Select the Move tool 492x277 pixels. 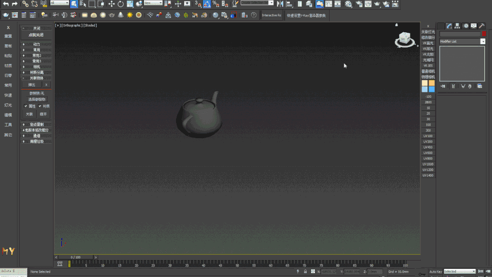(112, 4)
